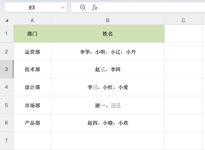Click empty cell B7 below 赵四、小晓、小欢
Image resolution: width=205 pixels, height=150 pixels.
(108, 141)
